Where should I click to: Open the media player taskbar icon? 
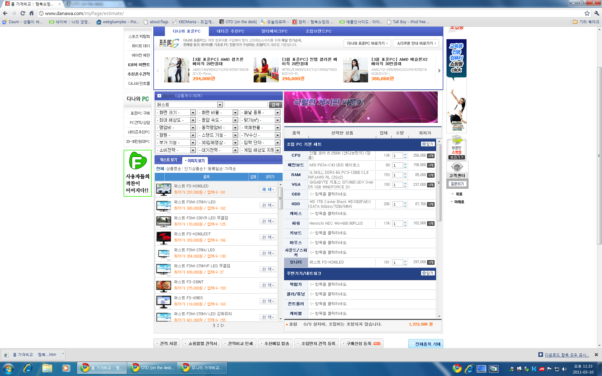coord(66,368)
